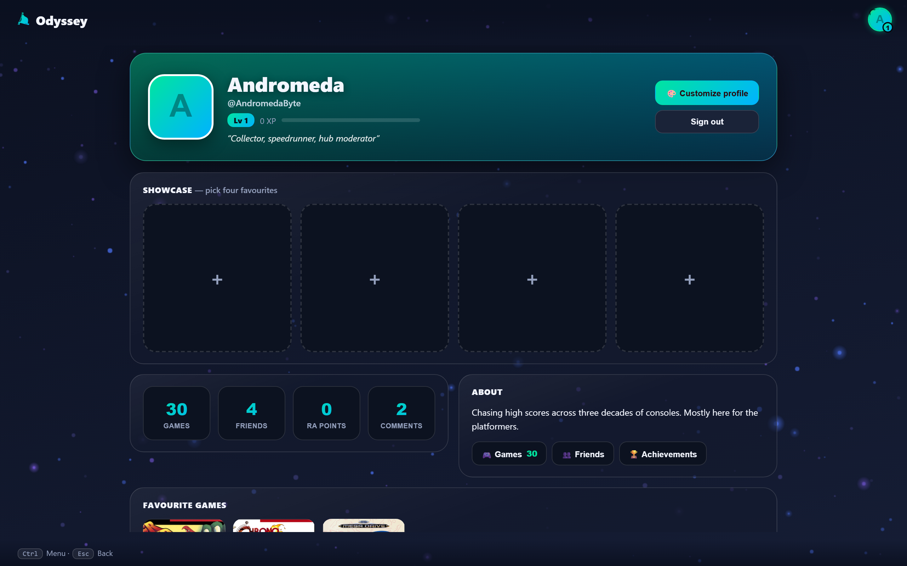
Task: Click the Odyssey sailboat logo icon
Action: (x=23, y=19)
